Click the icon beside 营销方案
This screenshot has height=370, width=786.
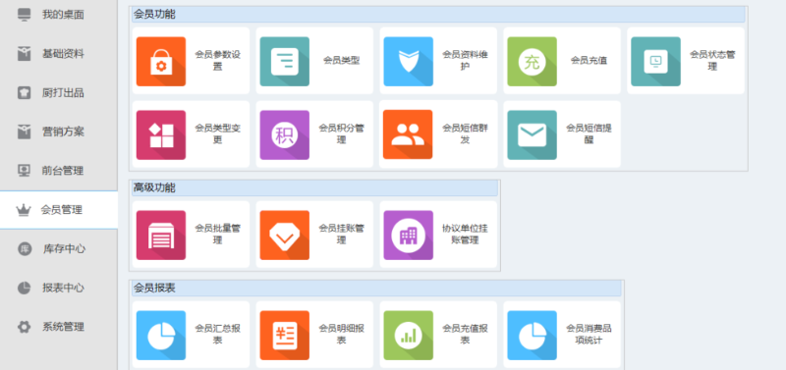(24, 132)
